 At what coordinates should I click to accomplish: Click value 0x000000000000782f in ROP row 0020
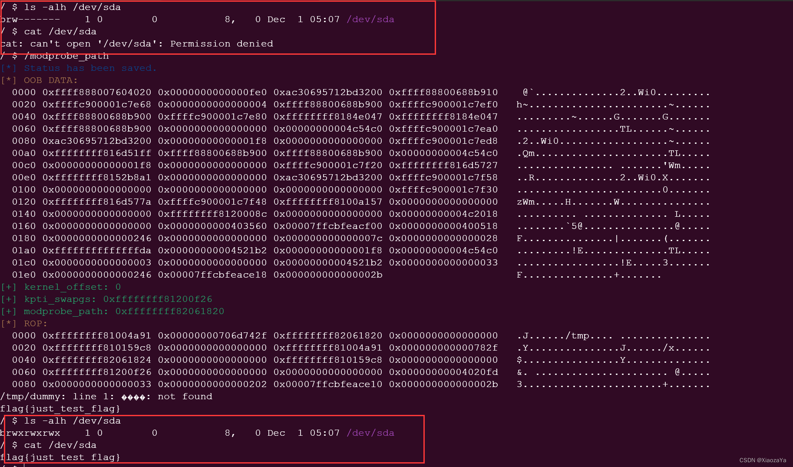(x=443, y=348)
